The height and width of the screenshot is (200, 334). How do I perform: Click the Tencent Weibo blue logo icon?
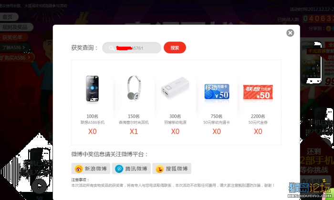click(119, 169)
